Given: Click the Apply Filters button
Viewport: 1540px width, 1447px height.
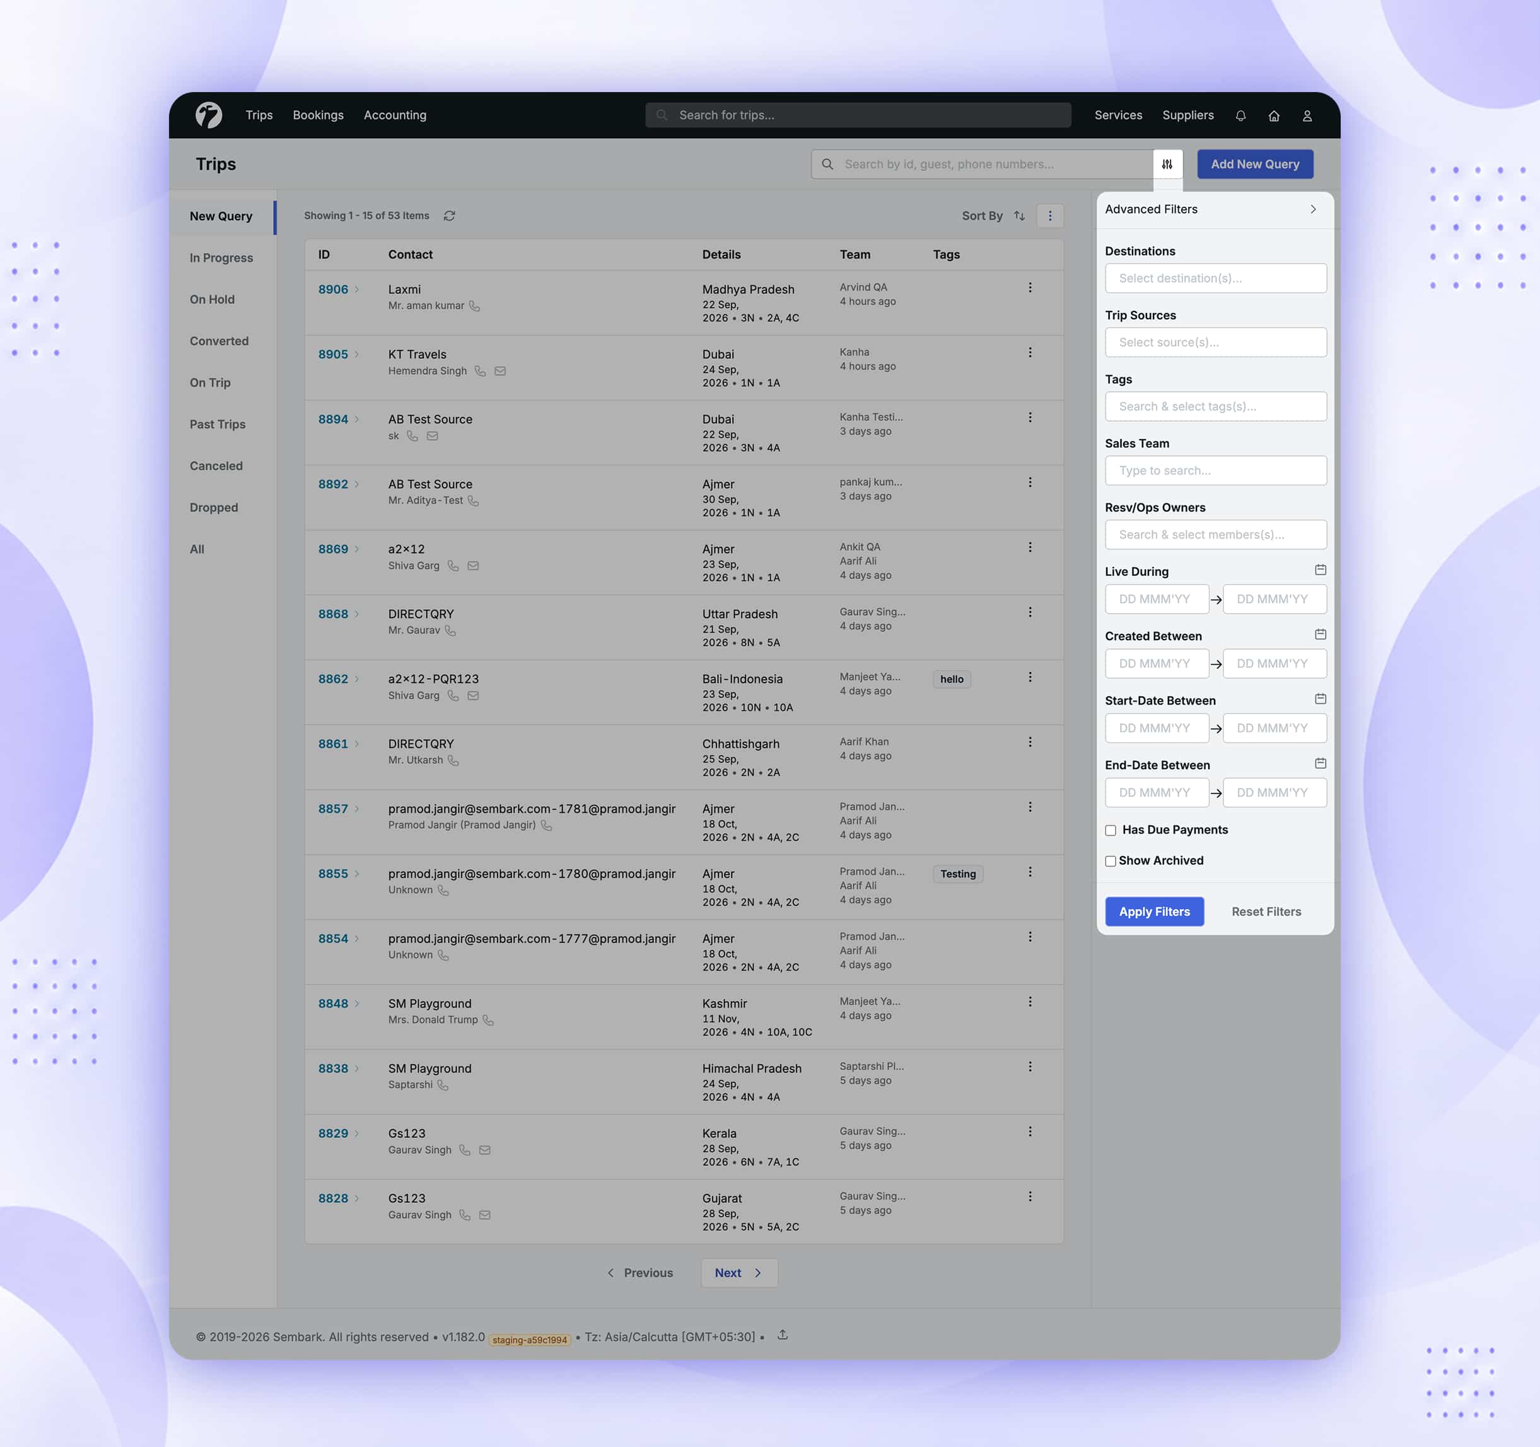Looking at the screenshot, I should [x=1154, y=911].
